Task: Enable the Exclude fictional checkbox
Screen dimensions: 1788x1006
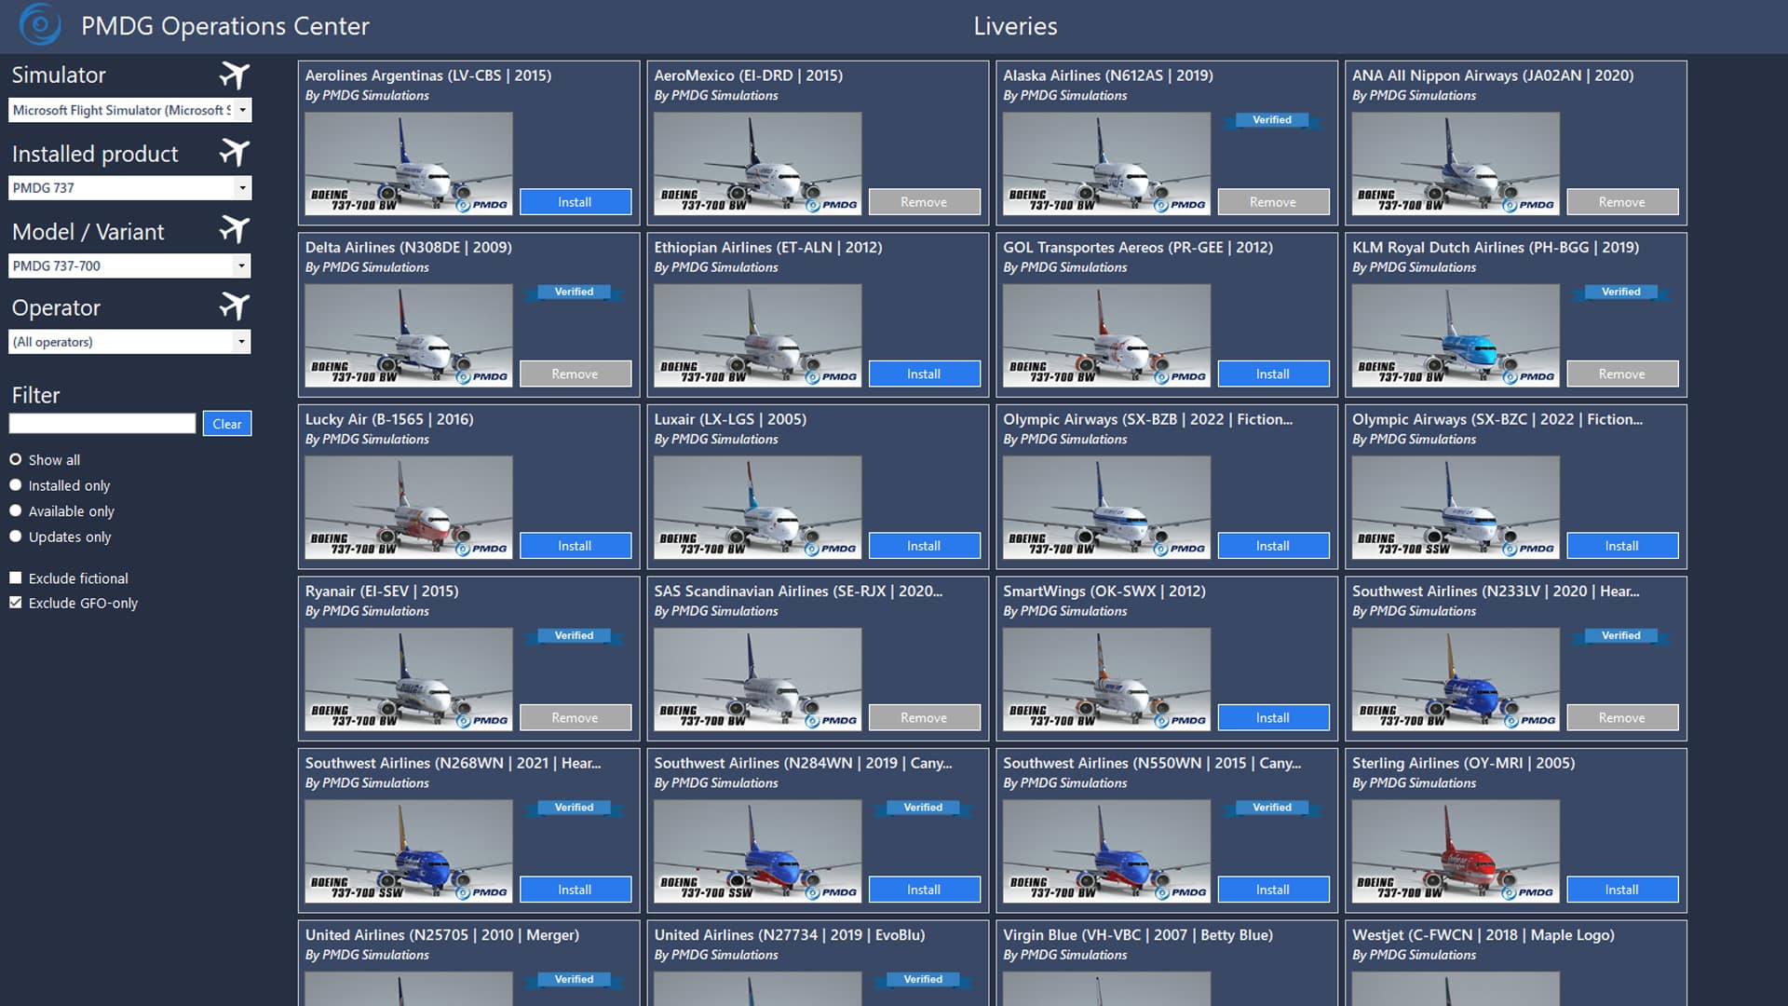Action: (x=16, y=578)
